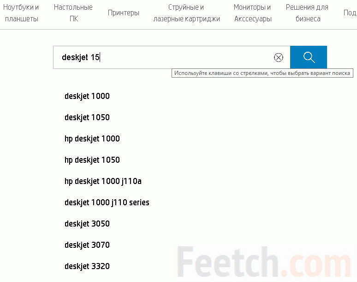Pick suggestion 'deskjet 1000 j110 series'
The width and height of the screenshot is (357, 282).
[107, 202]
